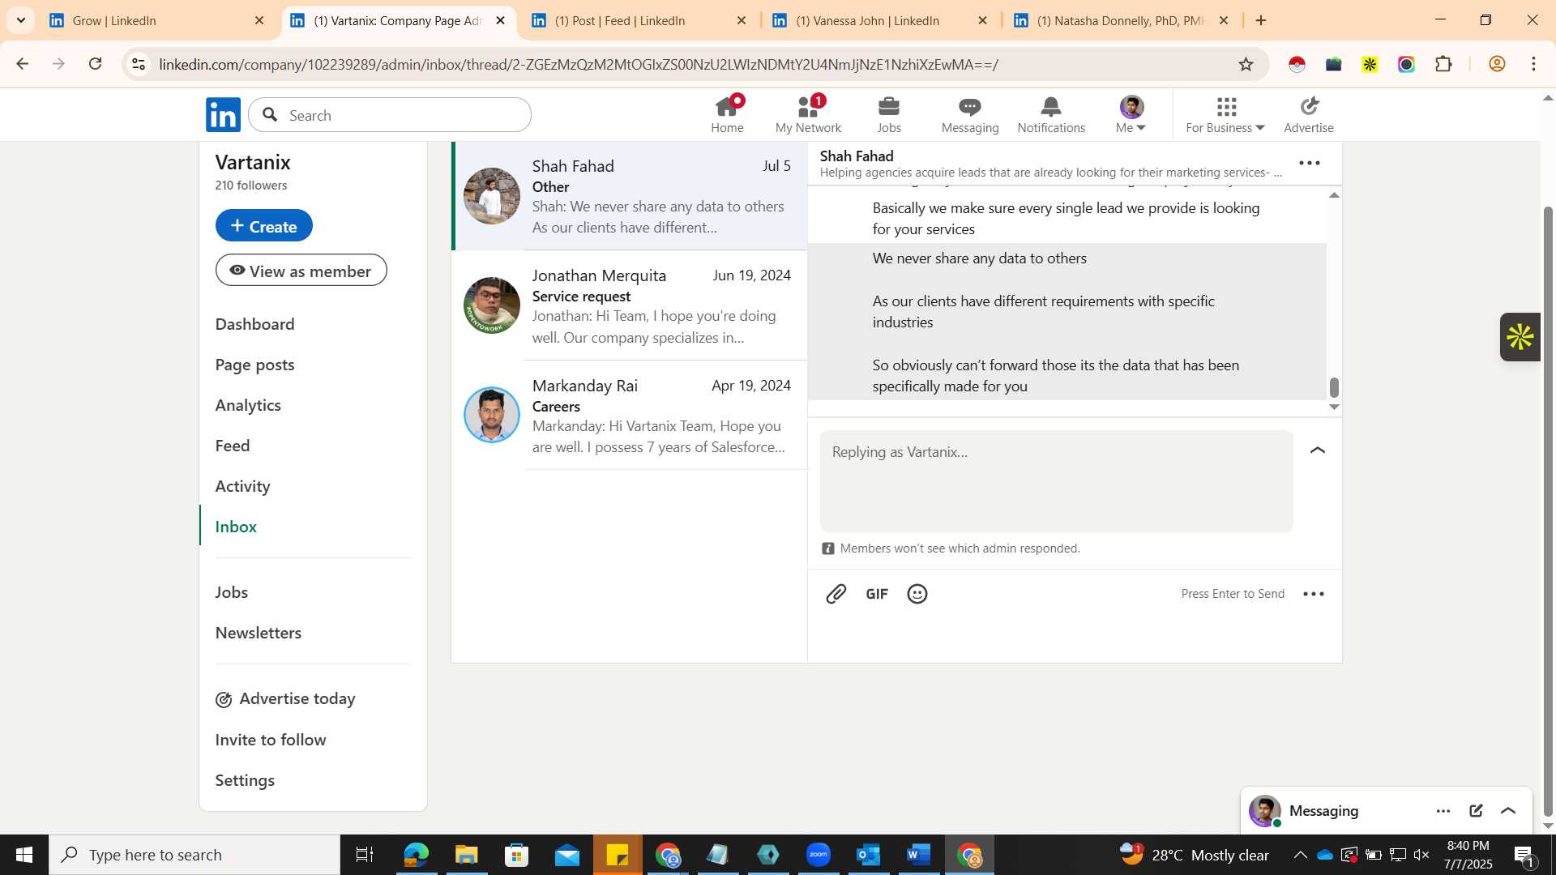Open the Jobs briefcase icon in top nav
Screen dimensions: 1556x875
(889, 114)
